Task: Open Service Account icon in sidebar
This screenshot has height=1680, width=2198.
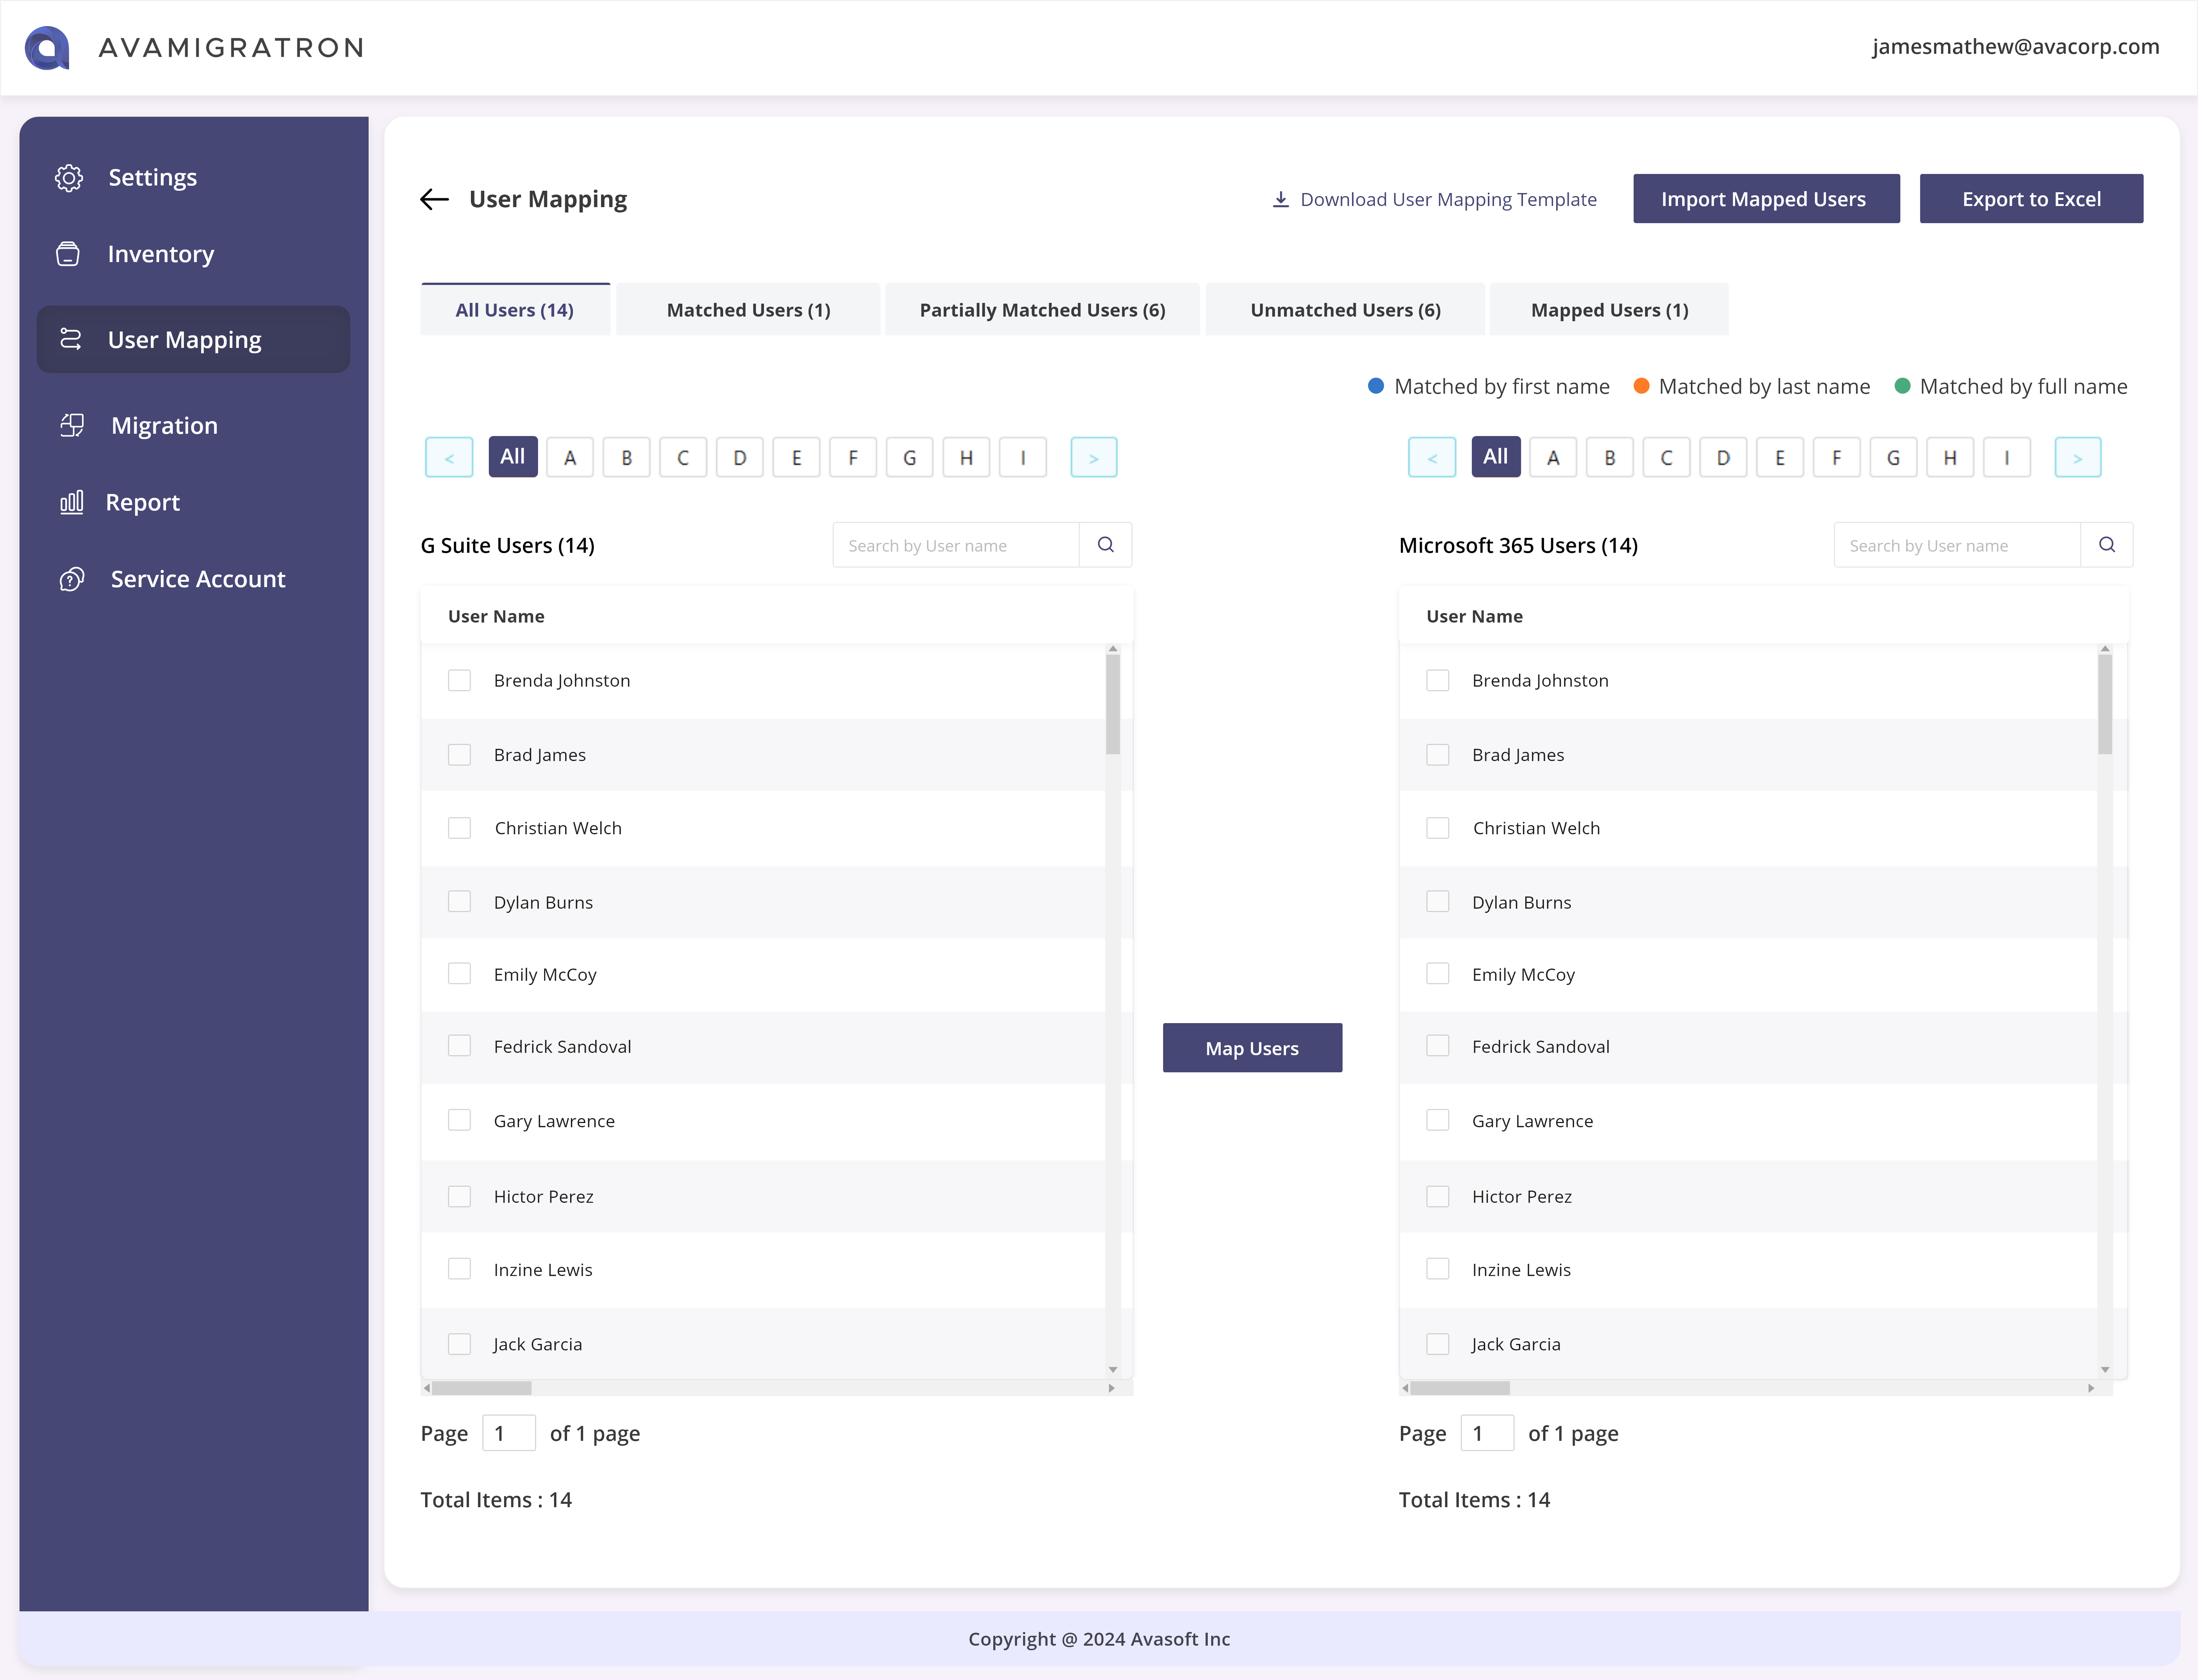Action: [72, 579]
